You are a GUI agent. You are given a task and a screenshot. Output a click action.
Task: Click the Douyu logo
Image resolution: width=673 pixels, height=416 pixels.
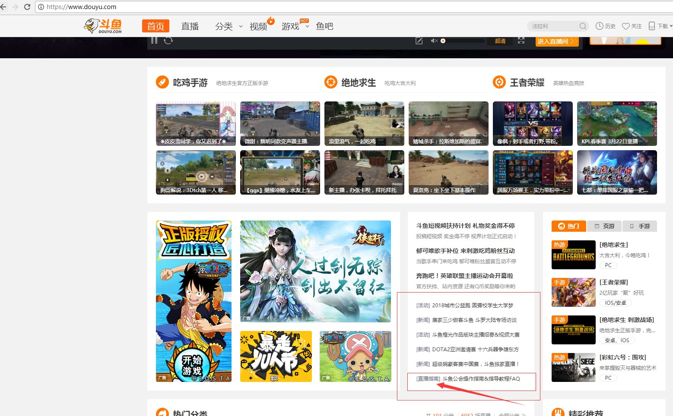pyautogui.click(x=103, y=26)
